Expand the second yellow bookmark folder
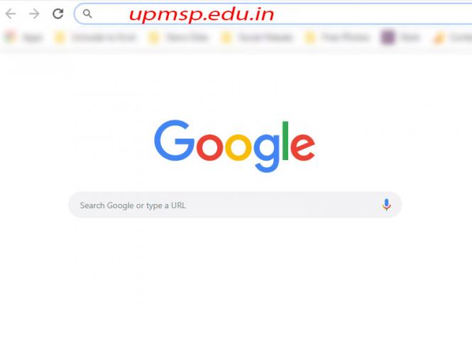This screenshot has height=357, width=472. 154,38
